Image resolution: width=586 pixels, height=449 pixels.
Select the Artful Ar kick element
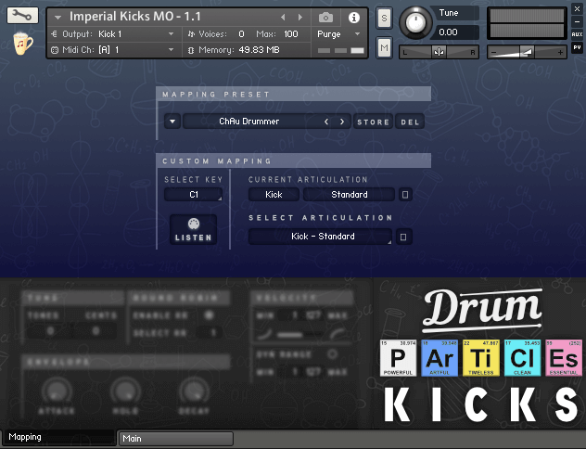point(439,358)
